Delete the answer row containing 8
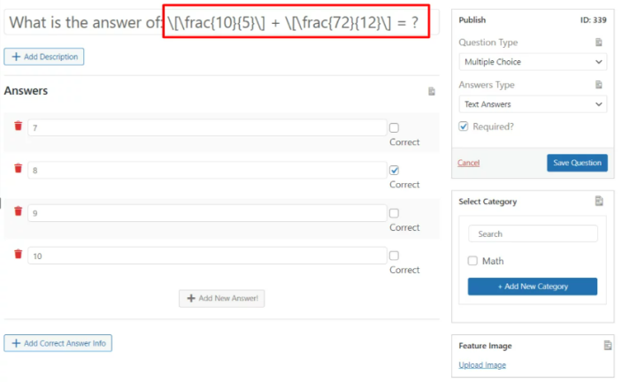The image size is (630, 382). click(18, 168)
